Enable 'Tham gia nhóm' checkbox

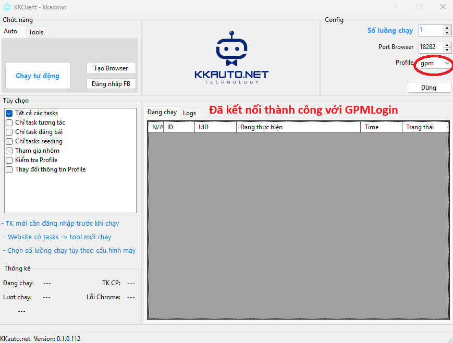click(x=9, y=151)
